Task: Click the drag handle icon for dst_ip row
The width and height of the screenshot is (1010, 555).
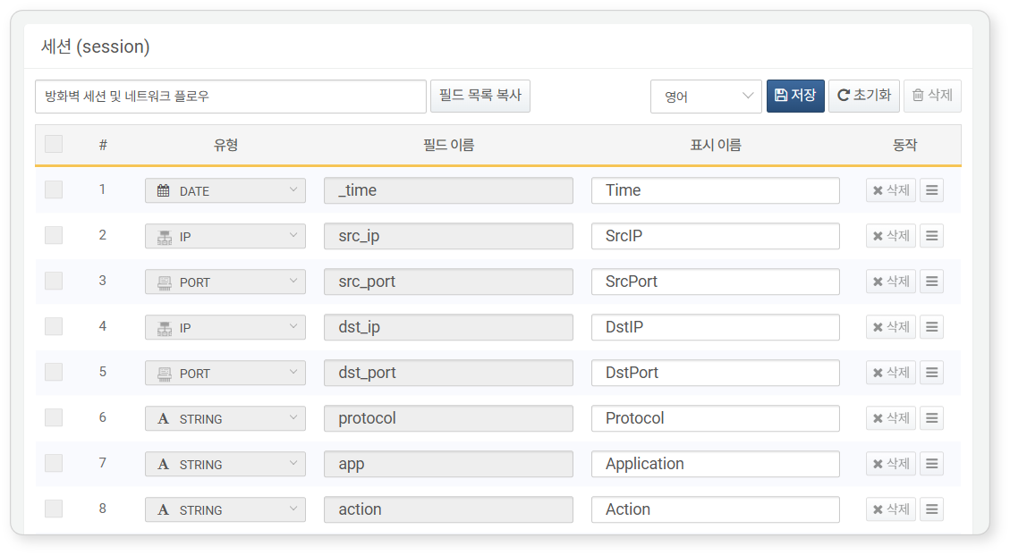Action: [x=931, y=327]
